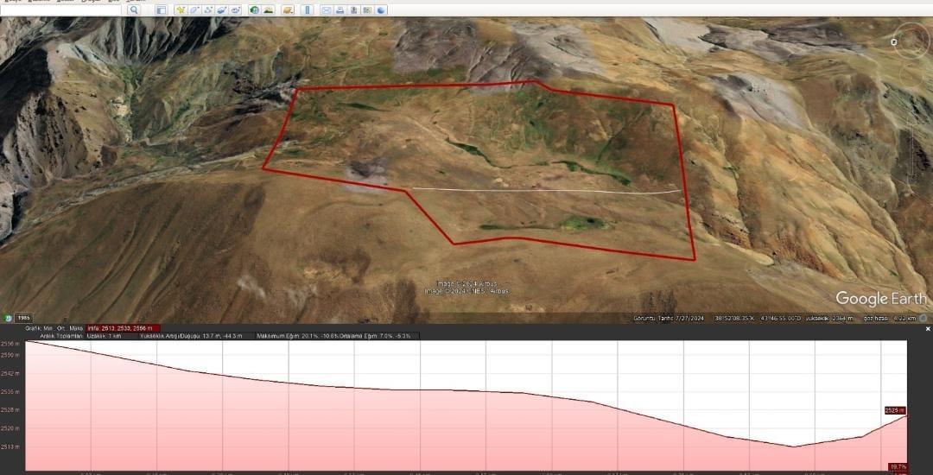The height and width of the screenshot is (475, 933).
Task: Click the Print toolbar icon
Action: (x=340, y=10)
